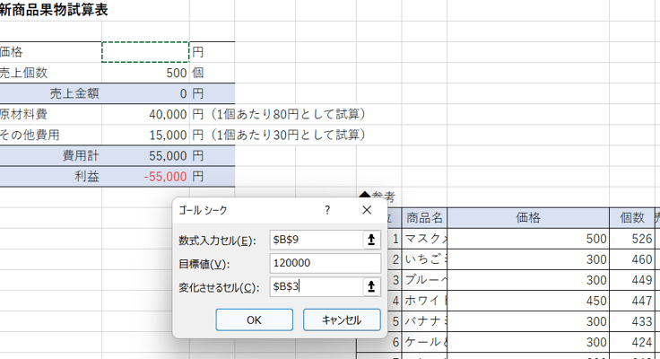
Task: Select the 費用計 value 55,000
Action: point(145,155)
